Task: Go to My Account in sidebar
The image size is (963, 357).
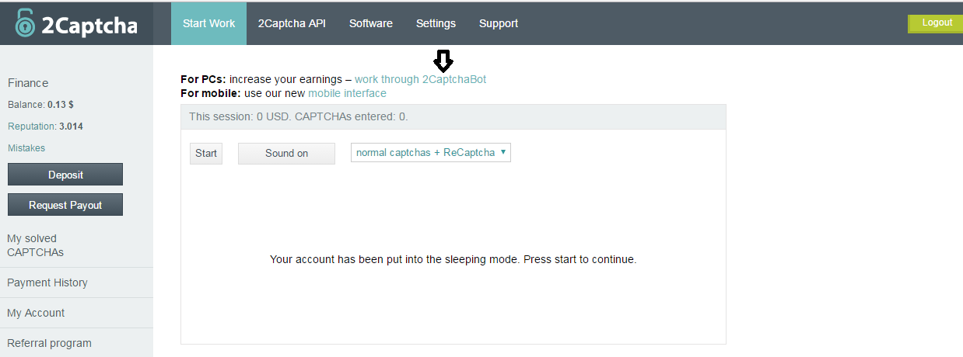Action: point(36,313)
